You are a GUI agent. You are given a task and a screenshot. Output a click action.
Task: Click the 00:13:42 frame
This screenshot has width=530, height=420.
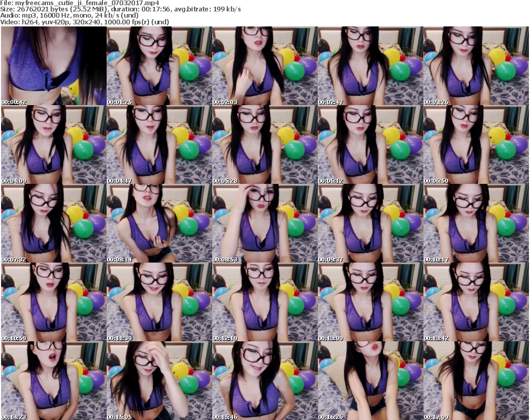tap(476, 302)
